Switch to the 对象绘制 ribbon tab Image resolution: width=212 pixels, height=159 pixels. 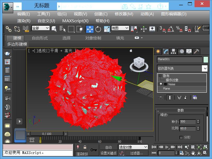[x=93, y=38]
